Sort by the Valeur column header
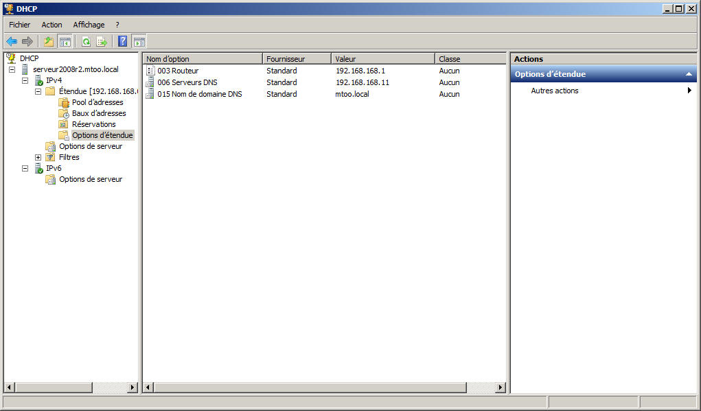 pos(384,59)
